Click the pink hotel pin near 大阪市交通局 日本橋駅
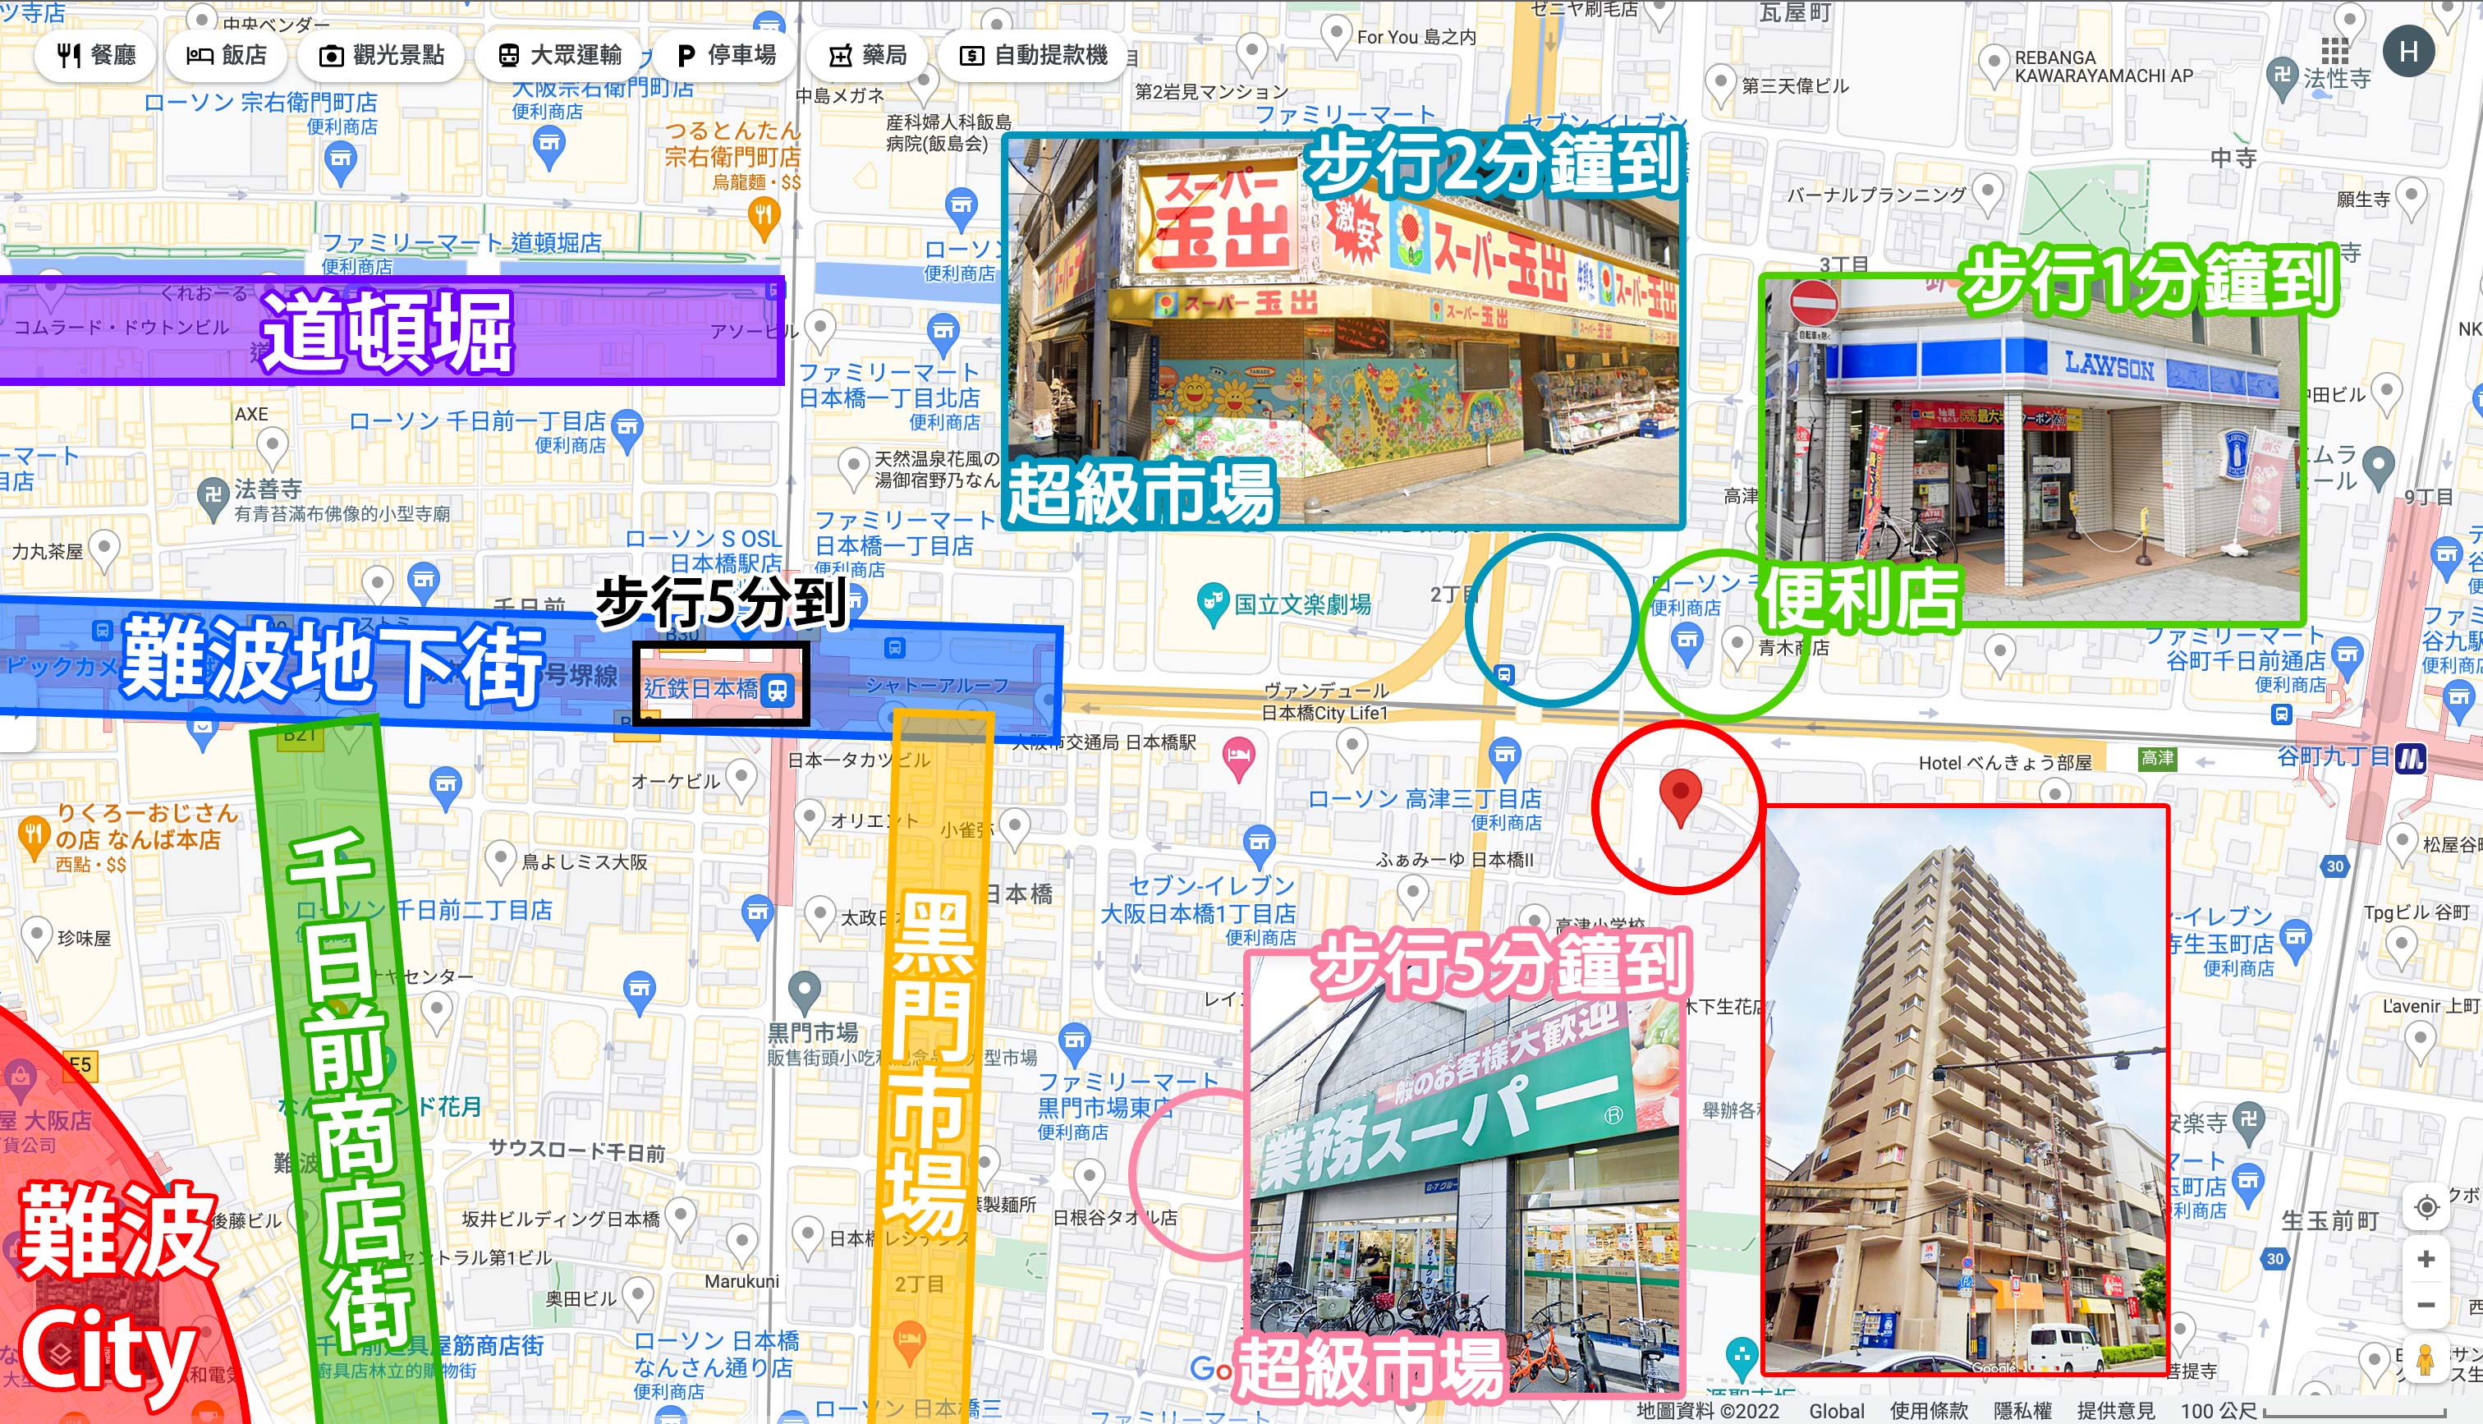 [1238, 758]
